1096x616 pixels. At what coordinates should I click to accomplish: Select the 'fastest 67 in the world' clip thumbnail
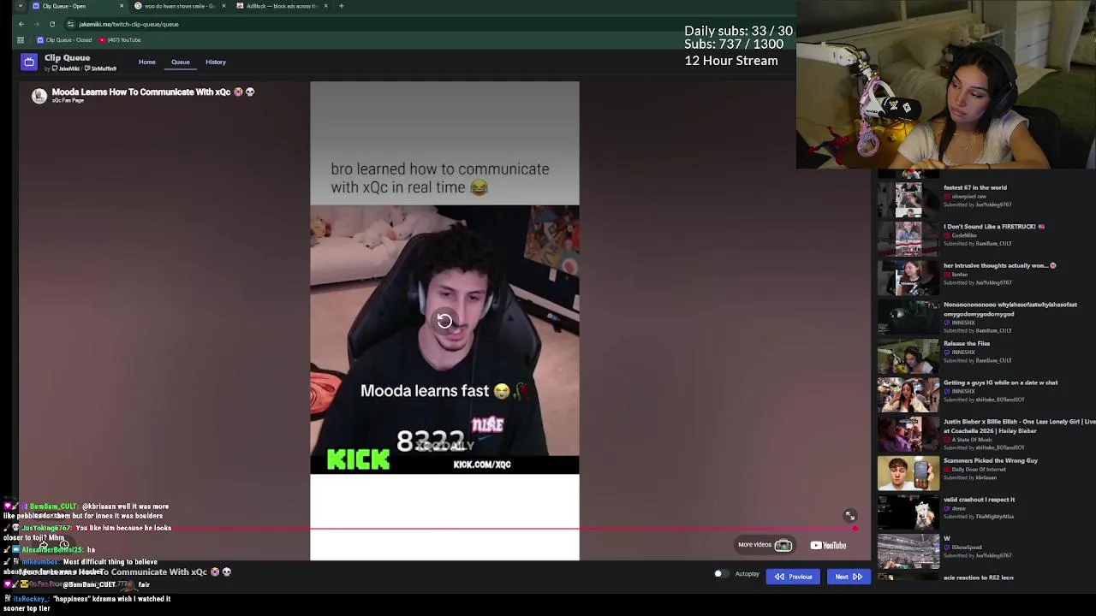point(908,199)
